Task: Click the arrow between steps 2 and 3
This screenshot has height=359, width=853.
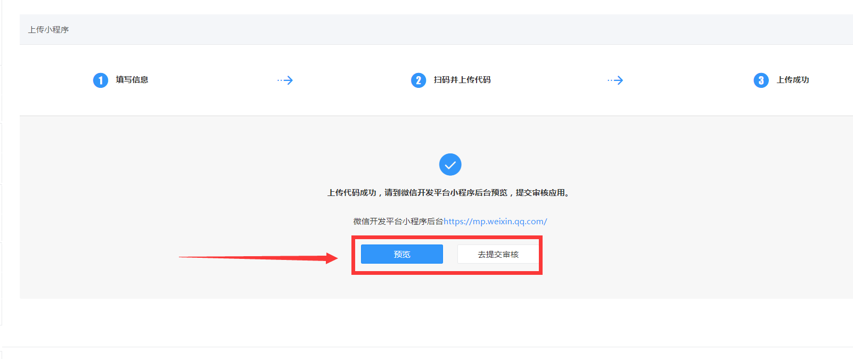Action: (615, 80)
